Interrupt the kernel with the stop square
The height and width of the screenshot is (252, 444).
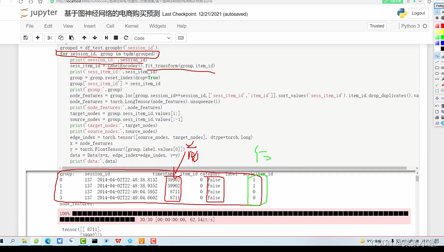[116, 38]
